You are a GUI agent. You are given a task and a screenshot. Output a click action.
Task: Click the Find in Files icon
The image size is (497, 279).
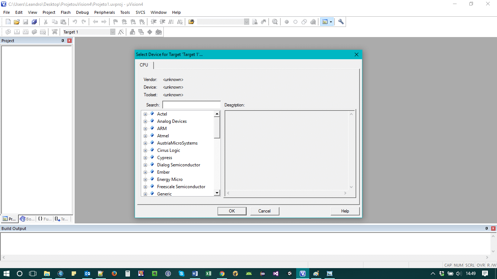[x=191, y=22]
